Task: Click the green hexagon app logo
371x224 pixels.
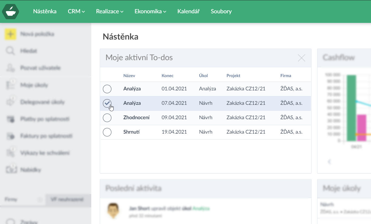Action: 10,12
